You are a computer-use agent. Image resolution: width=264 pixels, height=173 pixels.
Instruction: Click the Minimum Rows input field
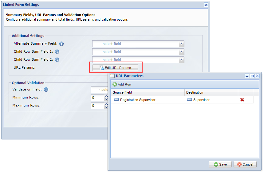[x=98, y=98]
